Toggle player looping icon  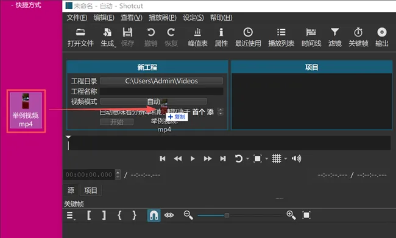pos(238,158)
